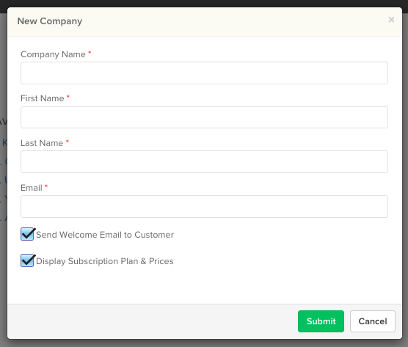Click the red asterisk beside Email
Image resolution: width=408 pixels, height=347 pixels.
[x=46, y=186]
